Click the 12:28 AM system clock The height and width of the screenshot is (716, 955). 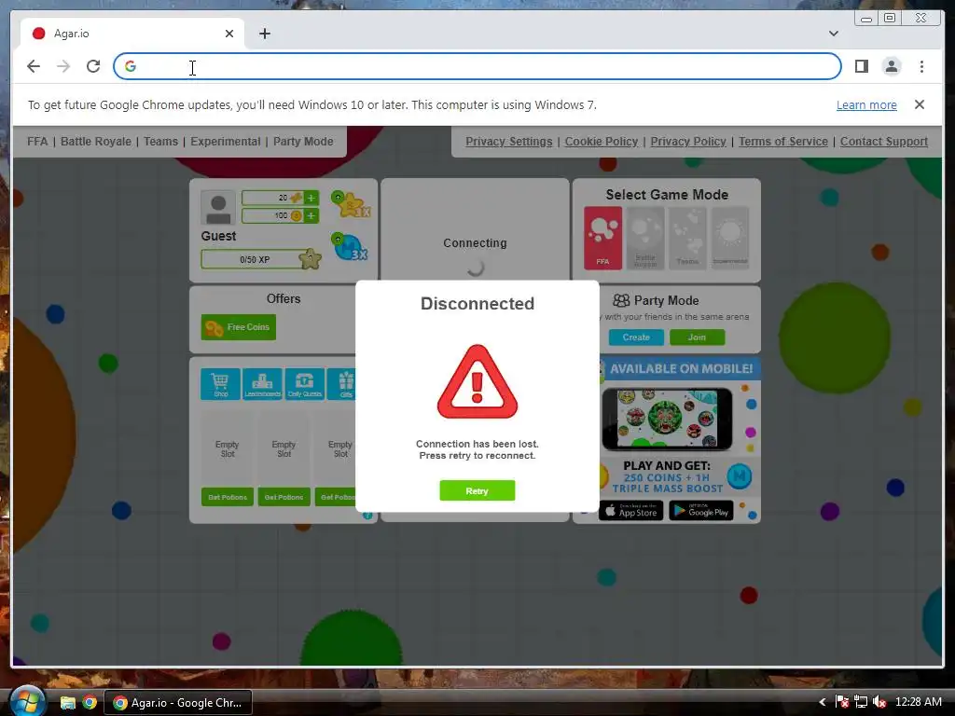(919, 702)
